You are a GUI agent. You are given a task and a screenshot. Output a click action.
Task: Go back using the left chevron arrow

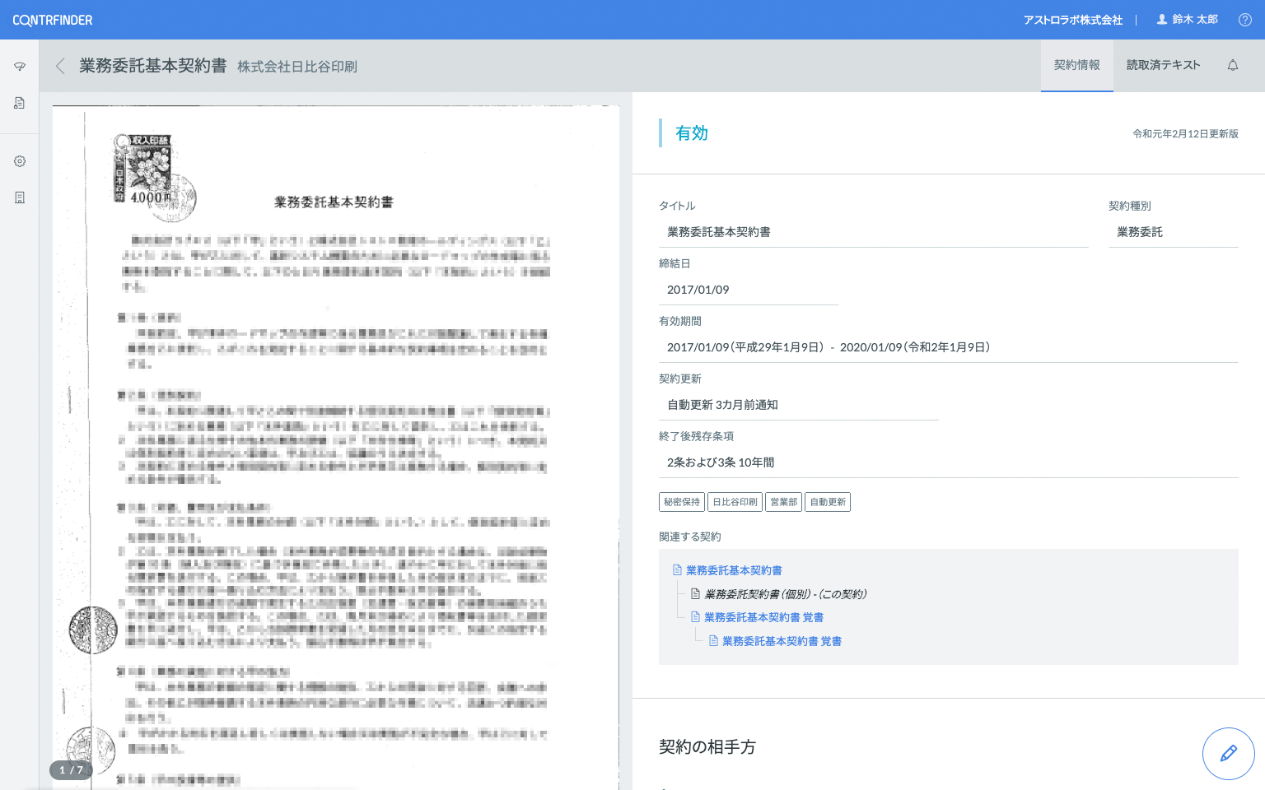coord(60,66)
